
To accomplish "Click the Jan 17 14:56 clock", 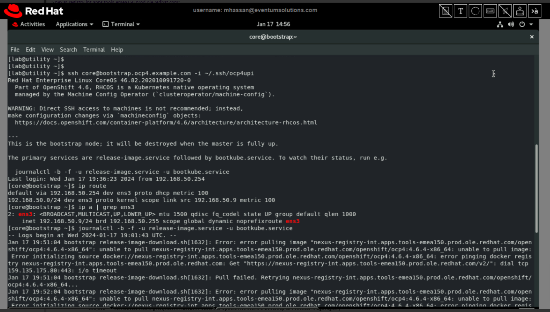I will click(x=273, y=24).
